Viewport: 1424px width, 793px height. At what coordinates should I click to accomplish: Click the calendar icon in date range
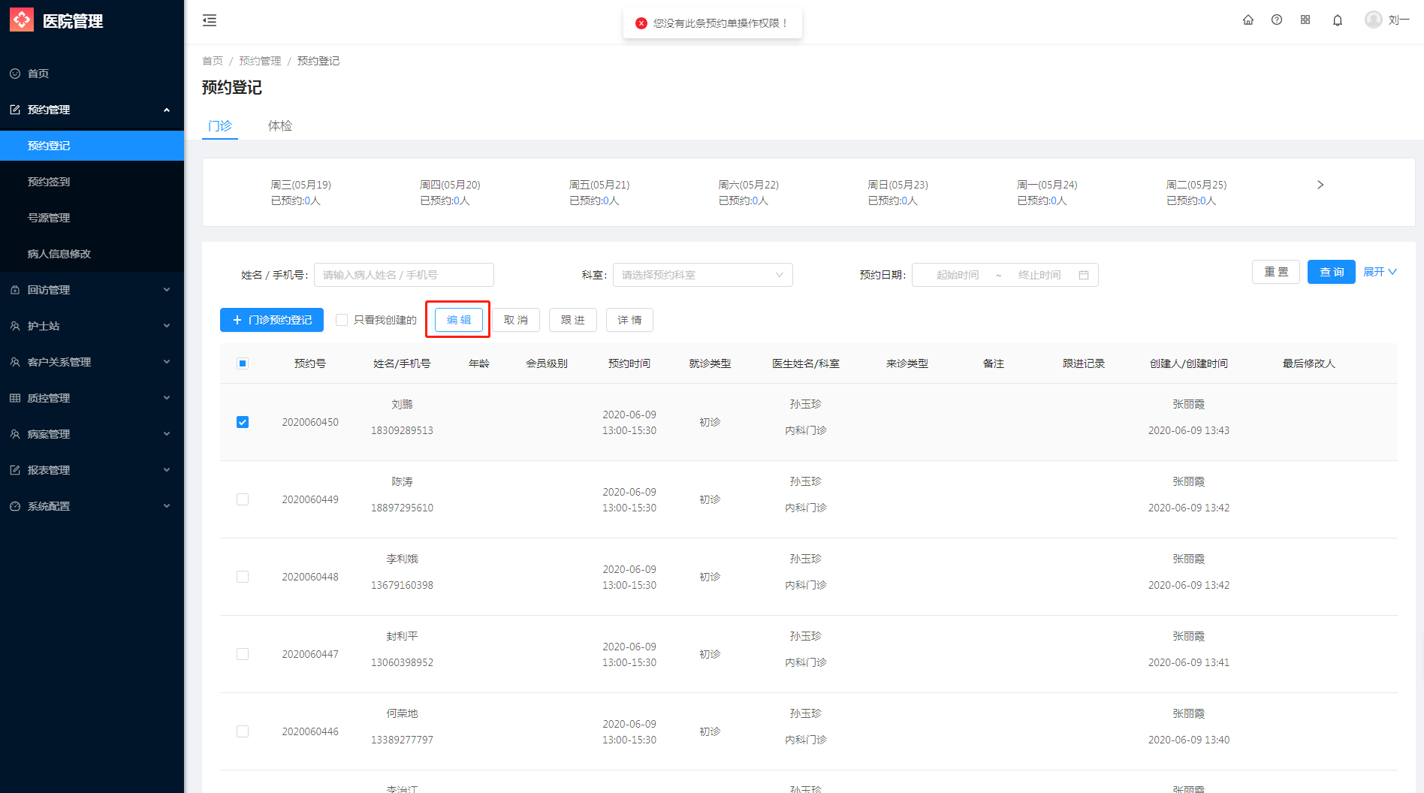(x=1084, y=275)
